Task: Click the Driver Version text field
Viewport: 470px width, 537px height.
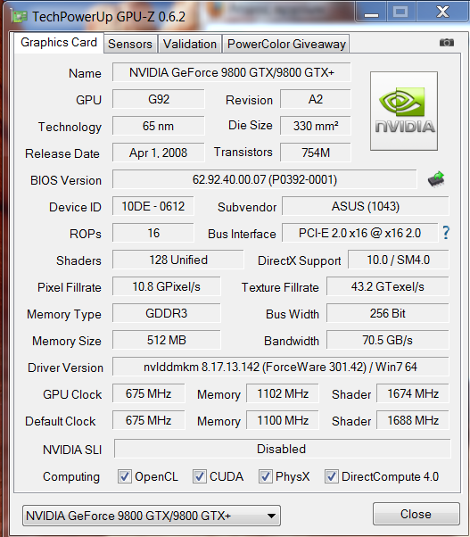Action: point(280,367)
